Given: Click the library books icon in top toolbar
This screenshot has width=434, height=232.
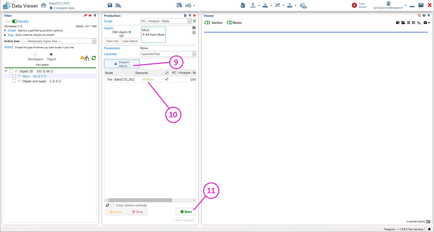Looking at the screenshot, I should (x=179, y=5).
